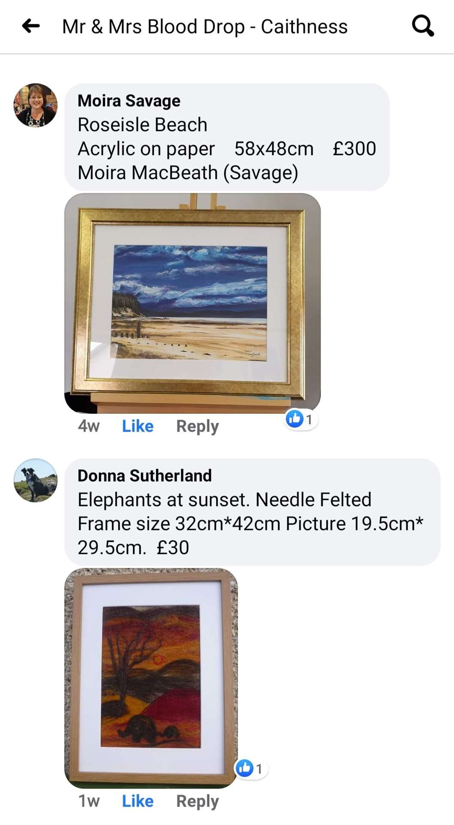Viewport: 454px width, 825px height.
Task: Reply to Moira Savage's comment
Action: tap(198, 426)
